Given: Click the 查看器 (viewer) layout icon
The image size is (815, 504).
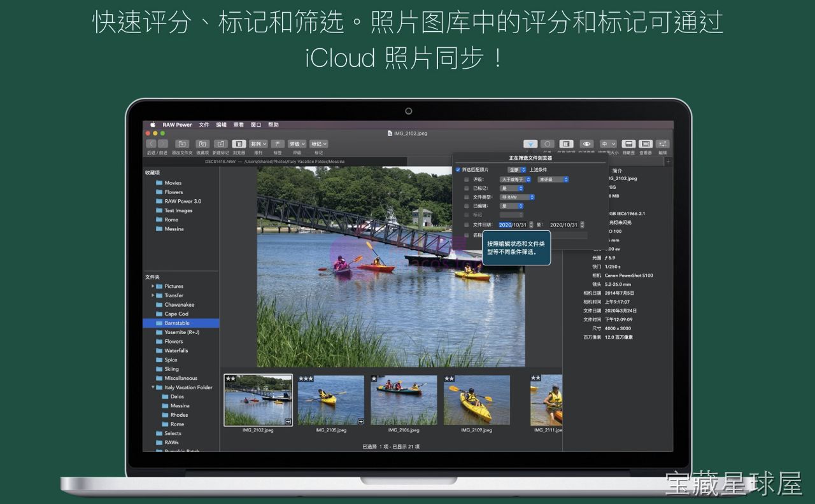Looking at the screenshot, I should (x=646, y=144).
